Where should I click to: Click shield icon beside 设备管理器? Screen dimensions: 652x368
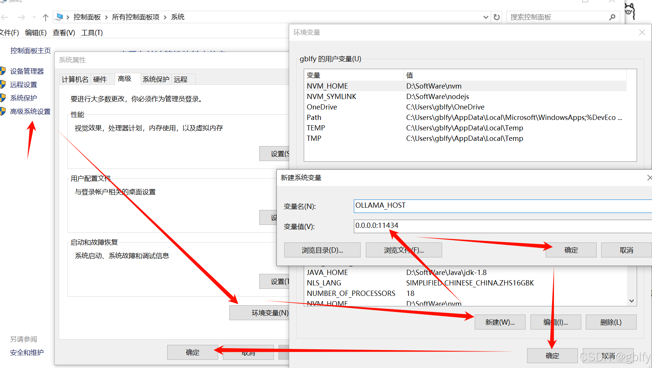[x=3, y=71]
